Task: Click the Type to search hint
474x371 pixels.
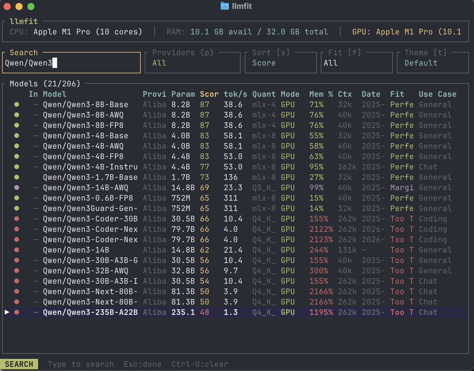Action: click(x=81, y=364)
